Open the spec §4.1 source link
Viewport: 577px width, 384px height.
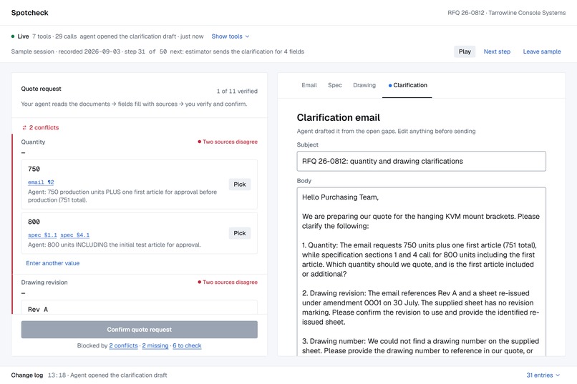pyautogui.click(x=74, y=235)
